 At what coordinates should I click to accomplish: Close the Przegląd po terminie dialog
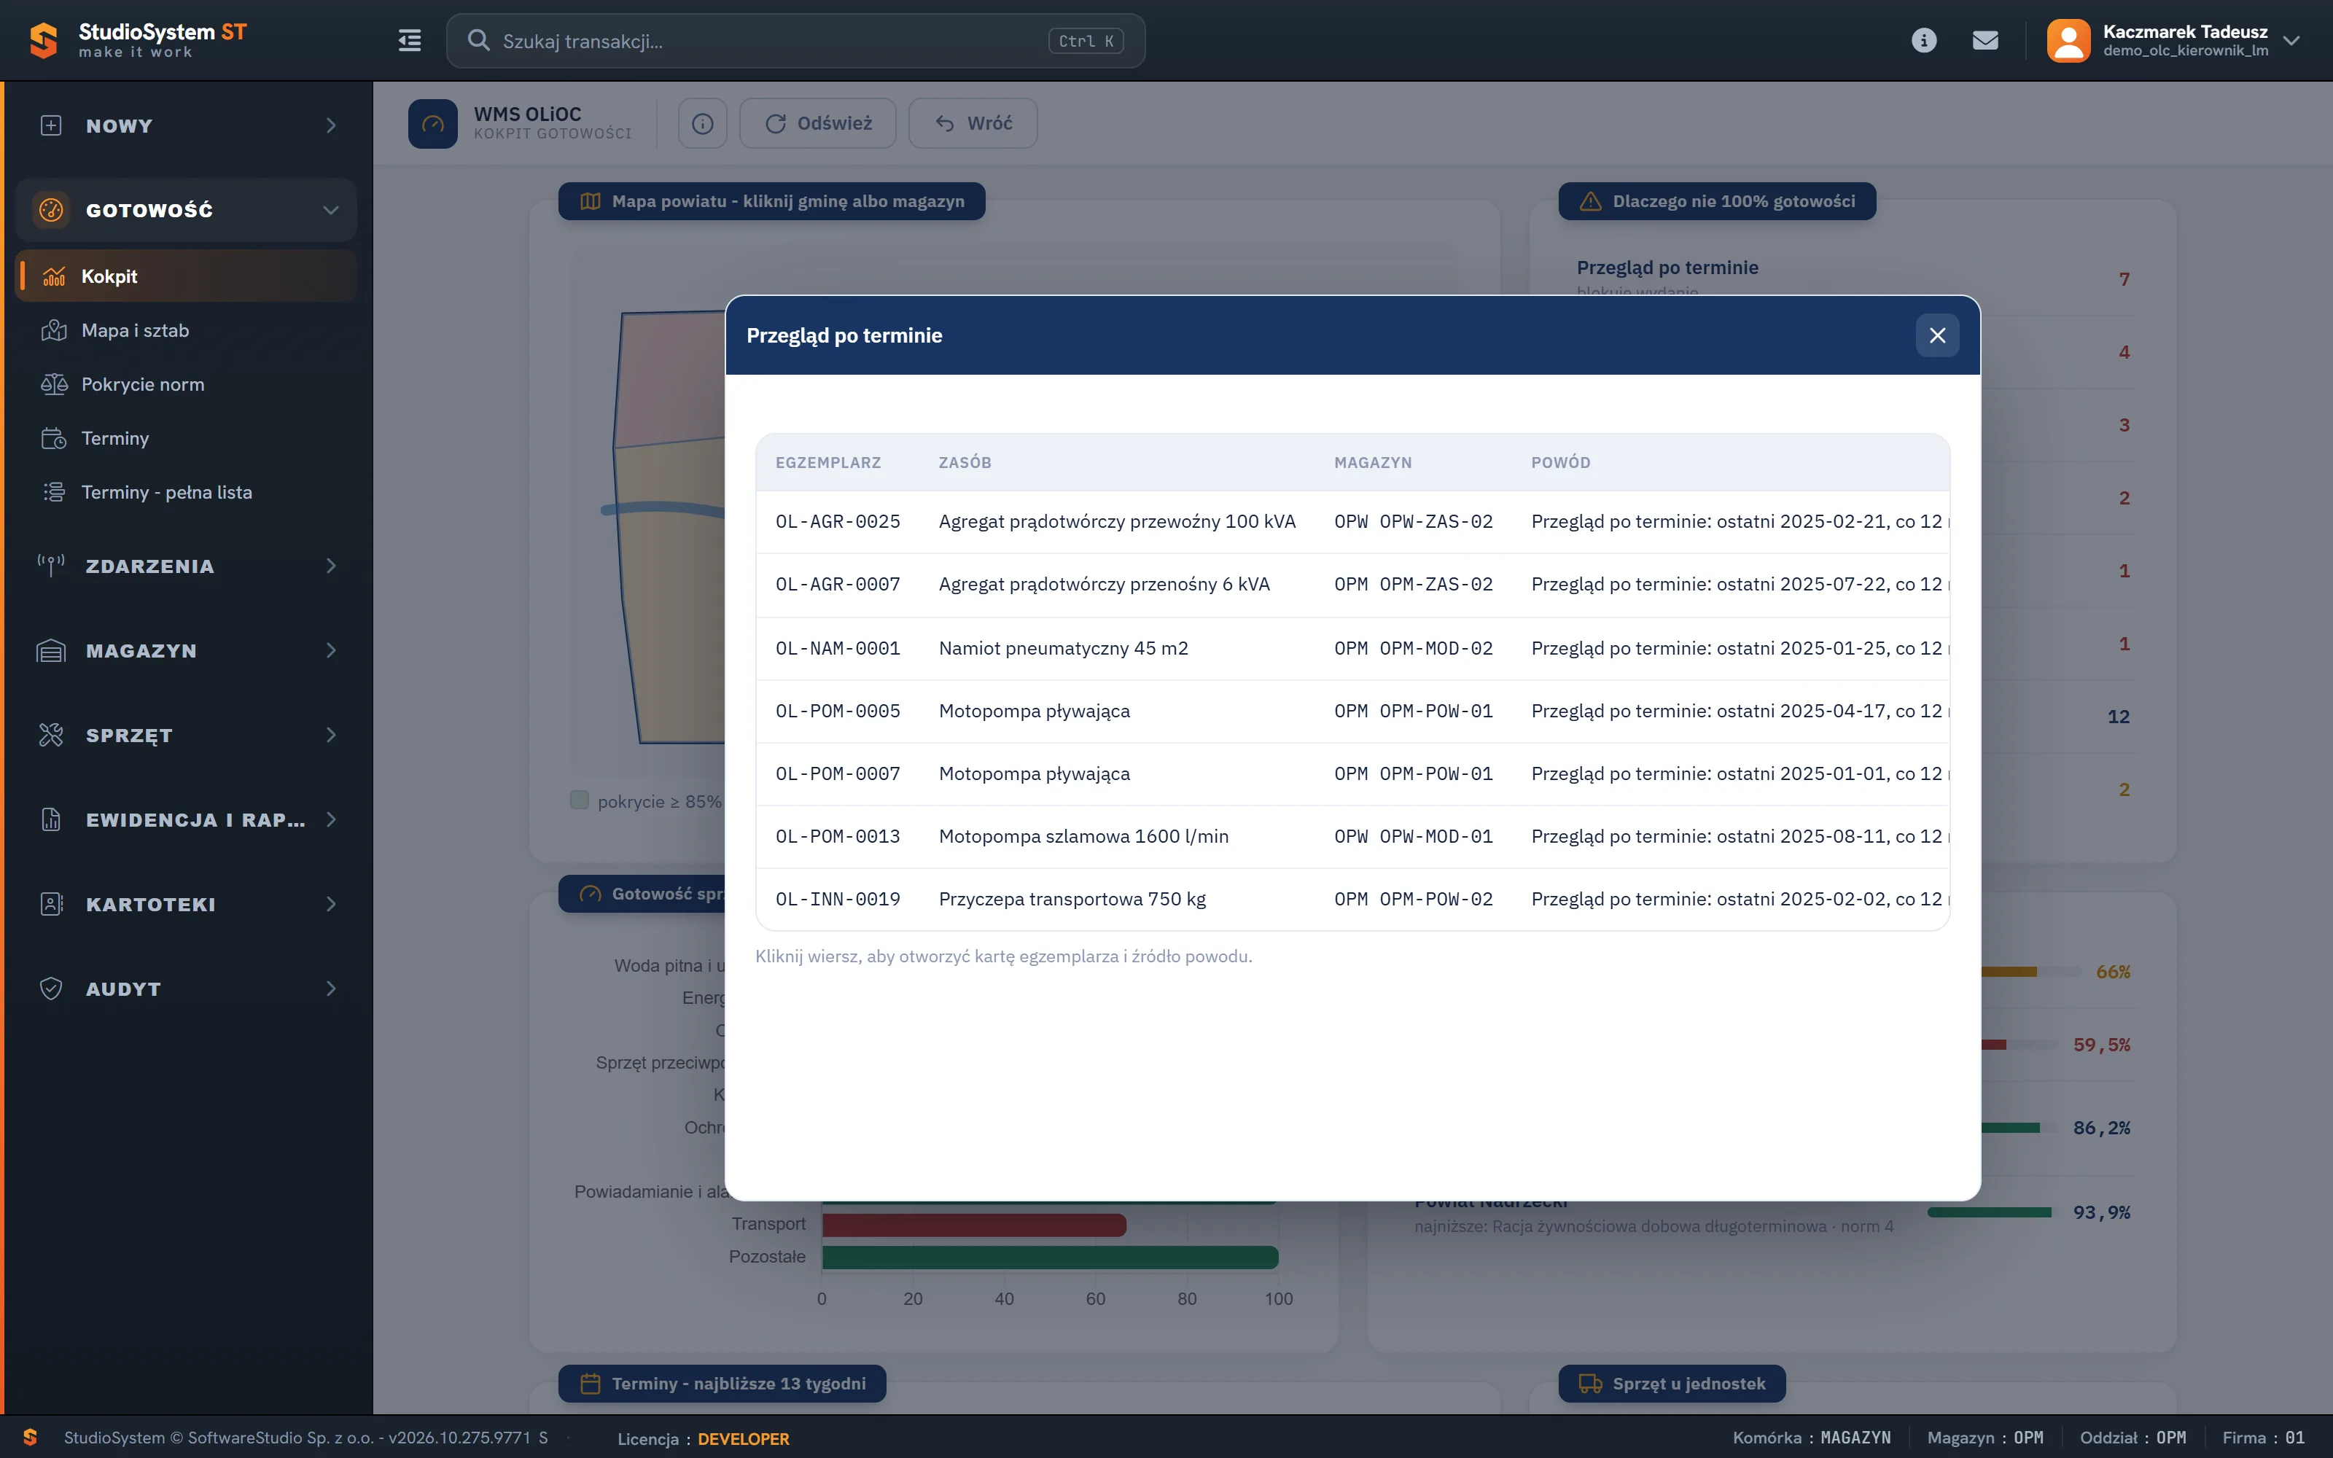(1937, 335)
